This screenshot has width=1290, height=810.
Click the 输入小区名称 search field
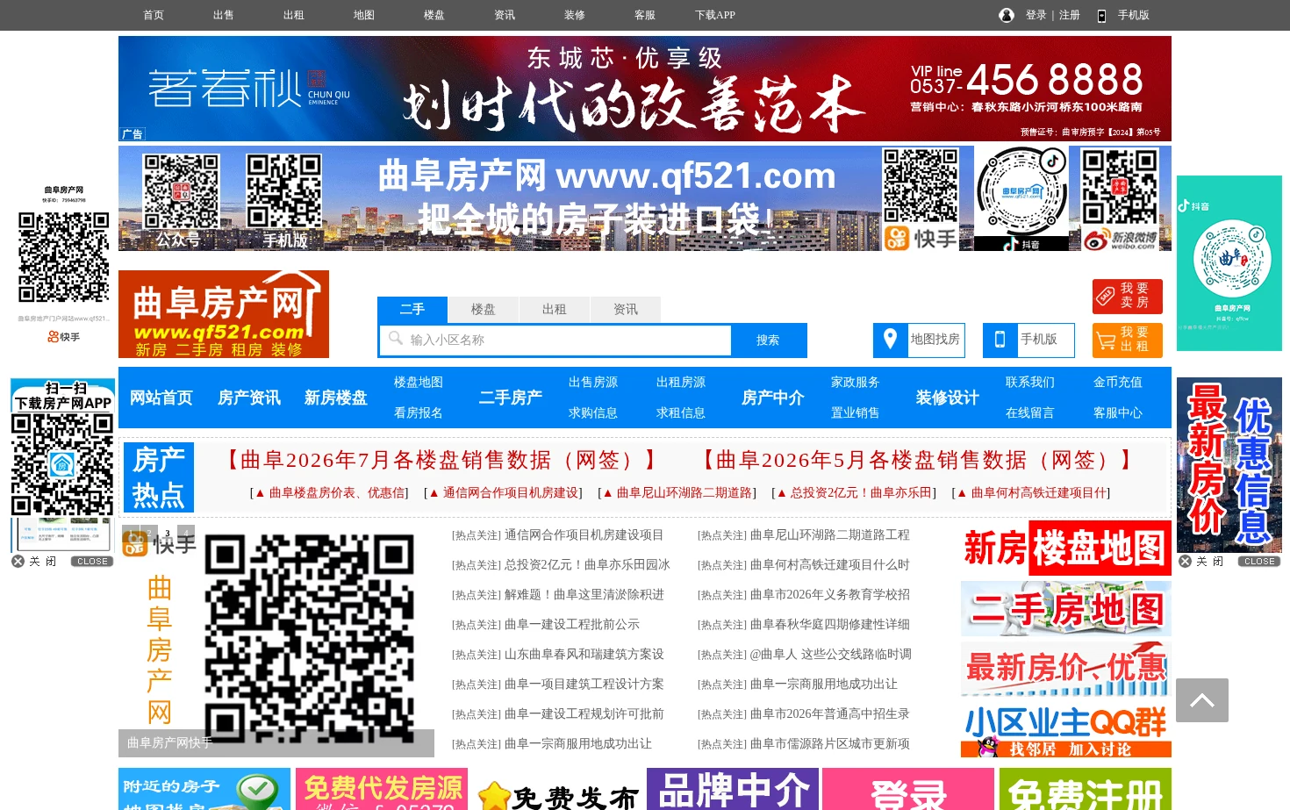[555, 340]
